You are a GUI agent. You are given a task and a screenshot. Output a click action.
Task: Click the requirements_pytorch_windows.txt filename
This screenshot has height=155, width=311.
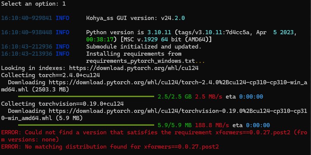(x=141, y=61)
